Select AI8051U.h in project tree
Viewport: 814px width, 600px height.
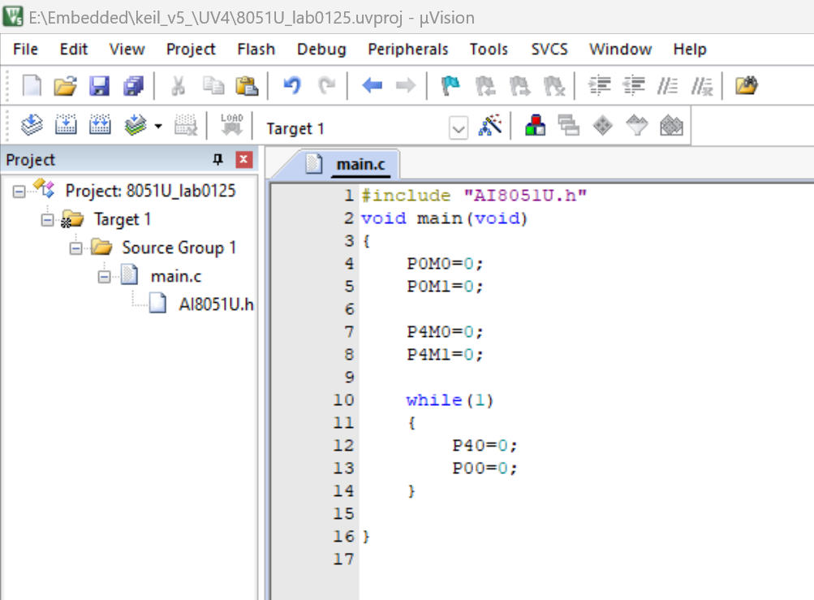216,304
